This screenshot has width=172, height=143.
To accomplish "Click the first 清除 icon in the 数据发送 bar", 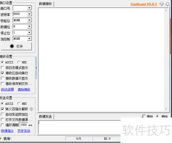I will point(144,116).
